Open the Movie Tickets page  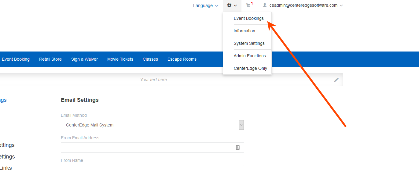tap(120, 59)
